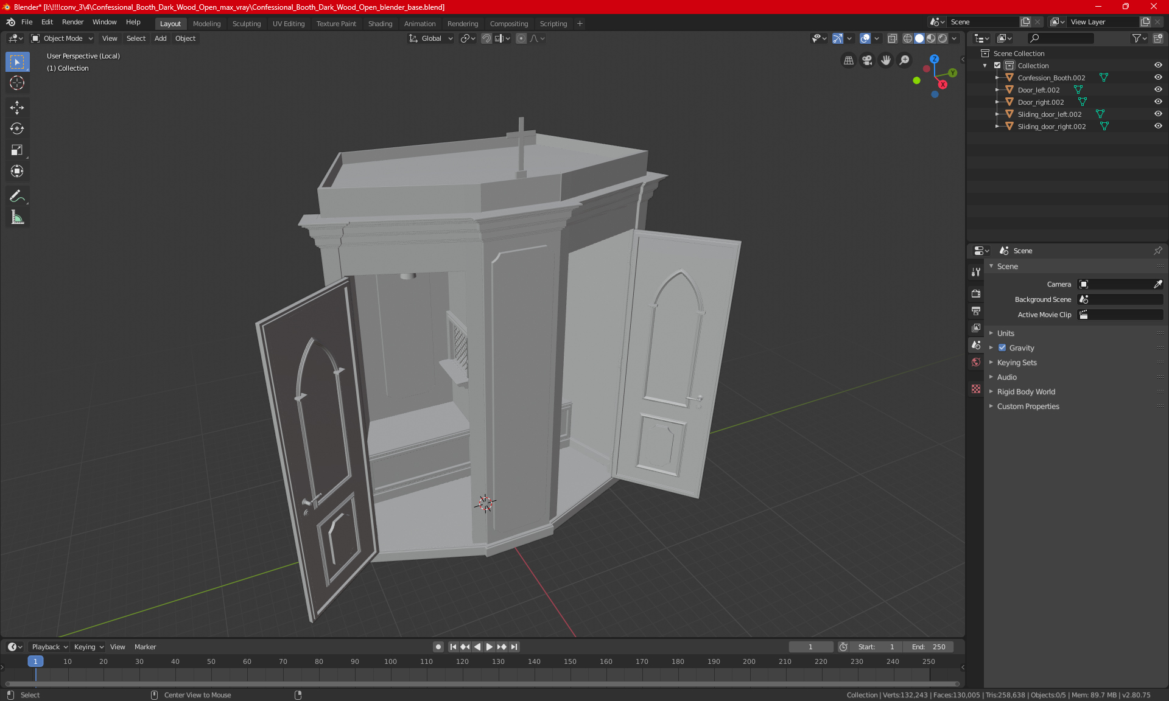Screen dimensions: 1169x701
Task: Open the Output properties tab
Action: [976, 310]
